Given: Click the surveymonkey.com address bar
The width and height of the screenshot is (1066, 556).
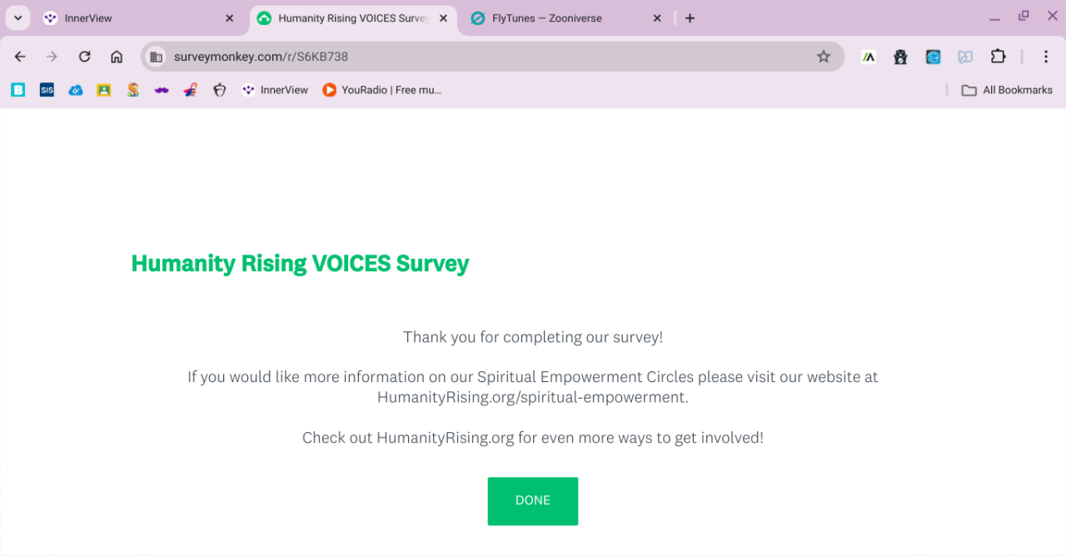Looking at the screenshot, I should 483,57.
